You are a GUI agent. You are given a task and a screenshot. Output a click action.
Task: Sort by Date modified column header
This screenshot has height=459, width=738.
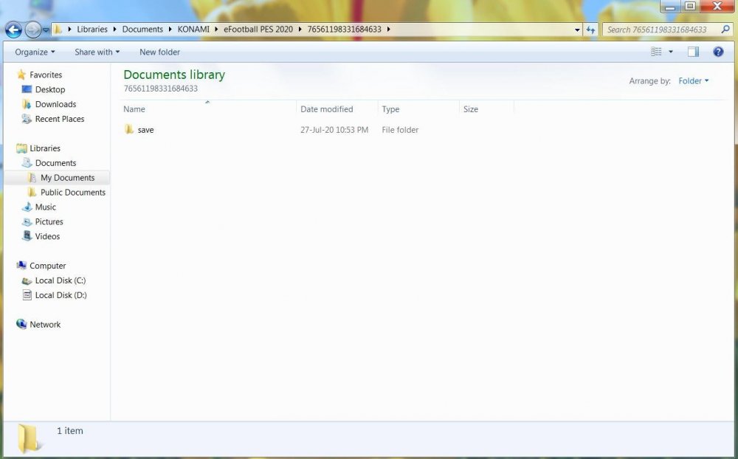326,109
